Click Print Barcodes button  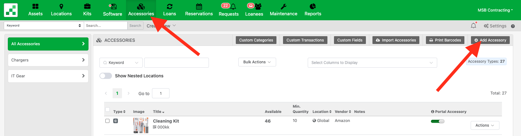[445, 40]
